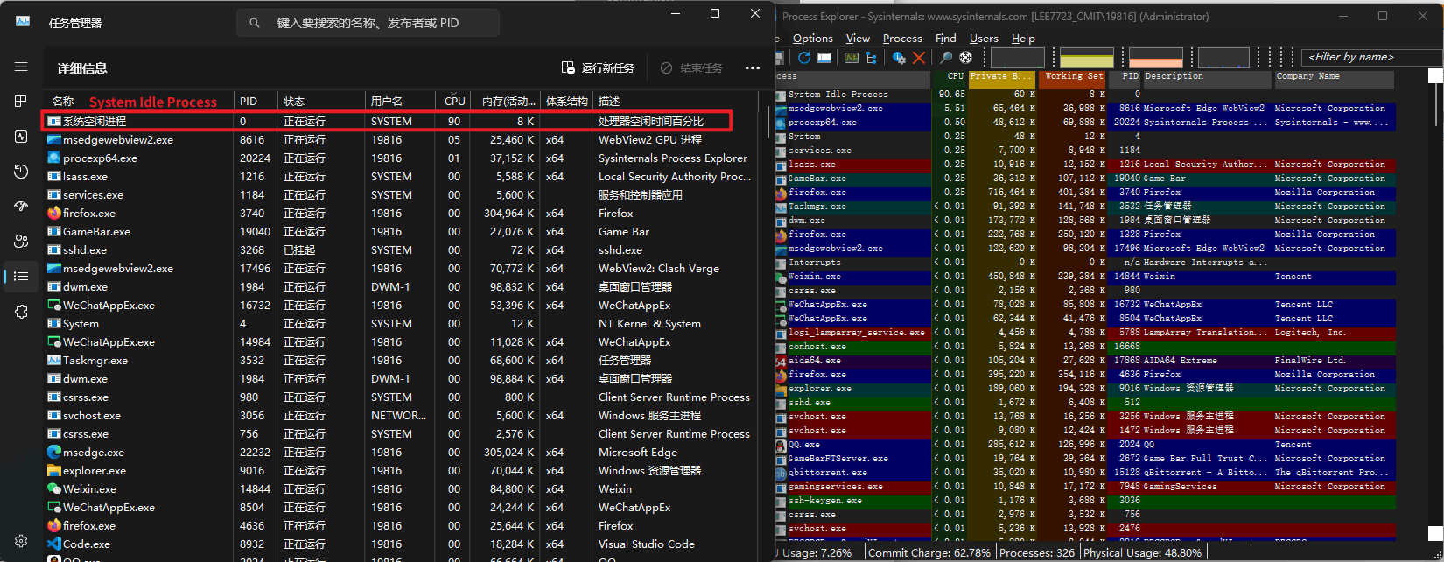Open the Process menu in Process Explorer
Image resolution: width=1444 pixels, height=562 pixels.
pos(902,39)
